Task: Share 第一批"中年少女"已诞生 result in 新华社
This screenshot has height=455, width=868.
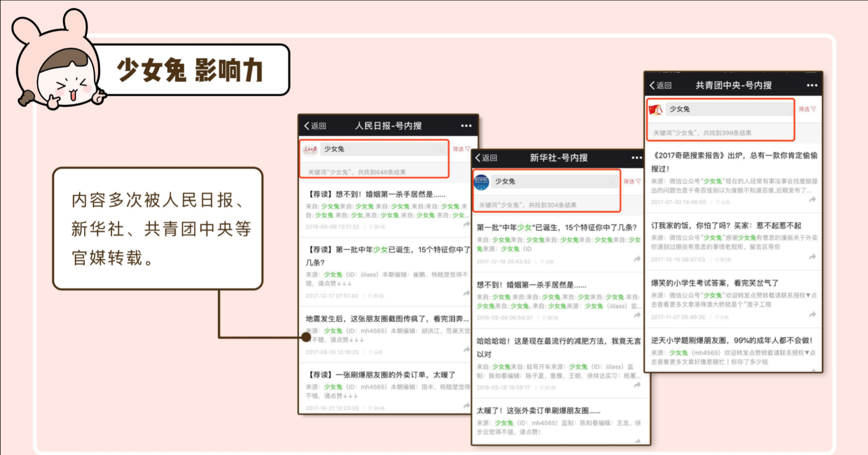Action: point(637,260)
